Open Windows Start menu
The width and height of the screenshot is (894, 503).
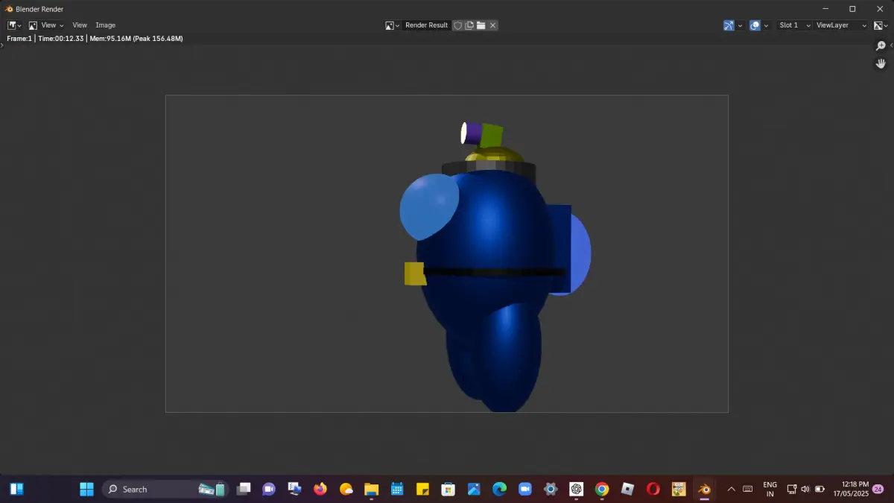tap(86, 489)
